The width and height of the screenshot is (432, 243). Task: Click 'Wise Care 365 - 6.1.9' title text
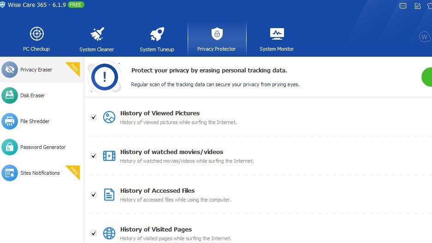(x=36, y=5)
